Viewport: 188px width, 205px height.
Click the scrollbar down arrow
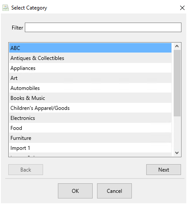177,153
